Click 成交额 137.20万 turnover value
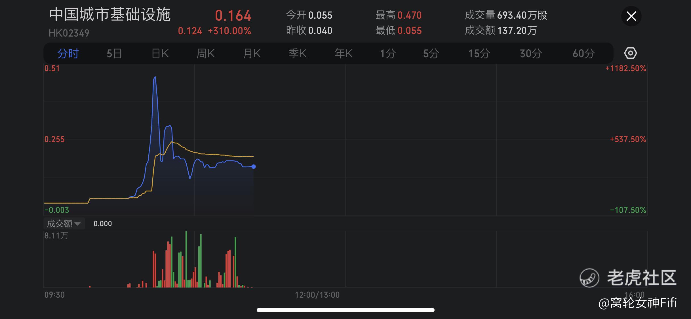 point(501,31)
